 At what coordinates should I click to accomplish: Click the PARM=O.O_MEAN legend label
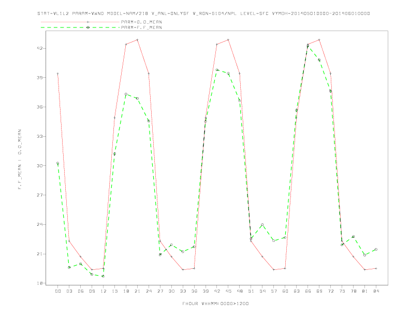[141, 22]
